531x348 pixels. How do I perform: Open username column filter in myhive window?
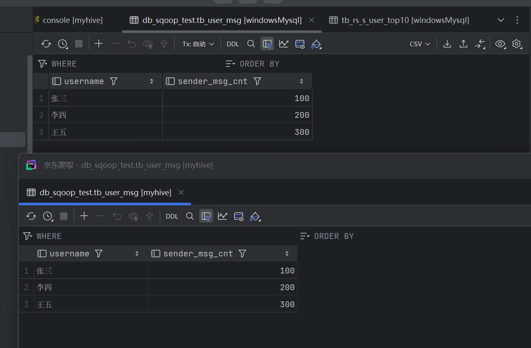click(x=99, y=254)
